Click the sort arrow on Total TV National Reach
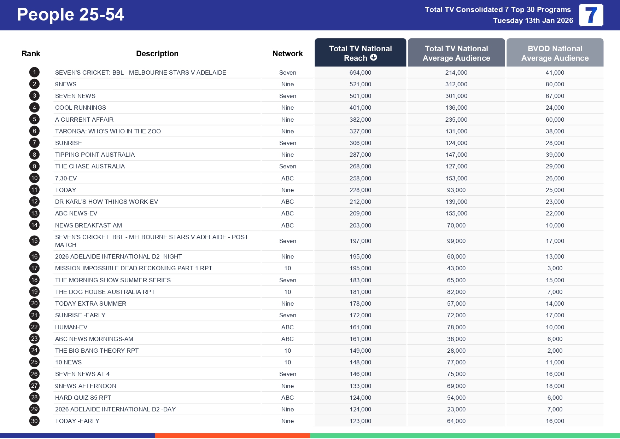This screenshot has height=439, width=620. pyautogui.click(x=374, y=58)
